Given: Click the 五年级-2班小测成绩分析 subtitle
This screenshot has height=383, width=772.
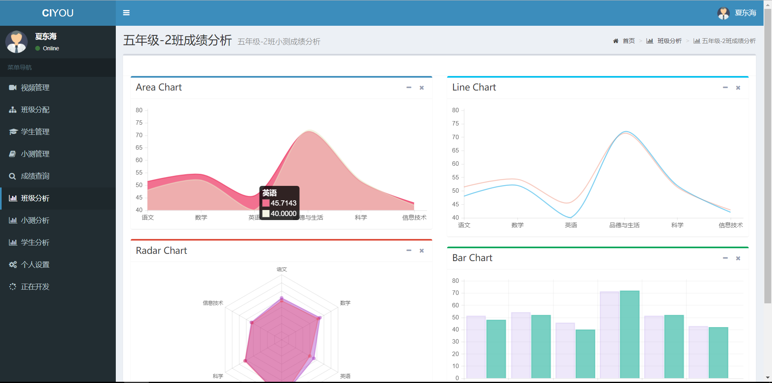Looking at the screenshot, I should click(x=279, y=42).
